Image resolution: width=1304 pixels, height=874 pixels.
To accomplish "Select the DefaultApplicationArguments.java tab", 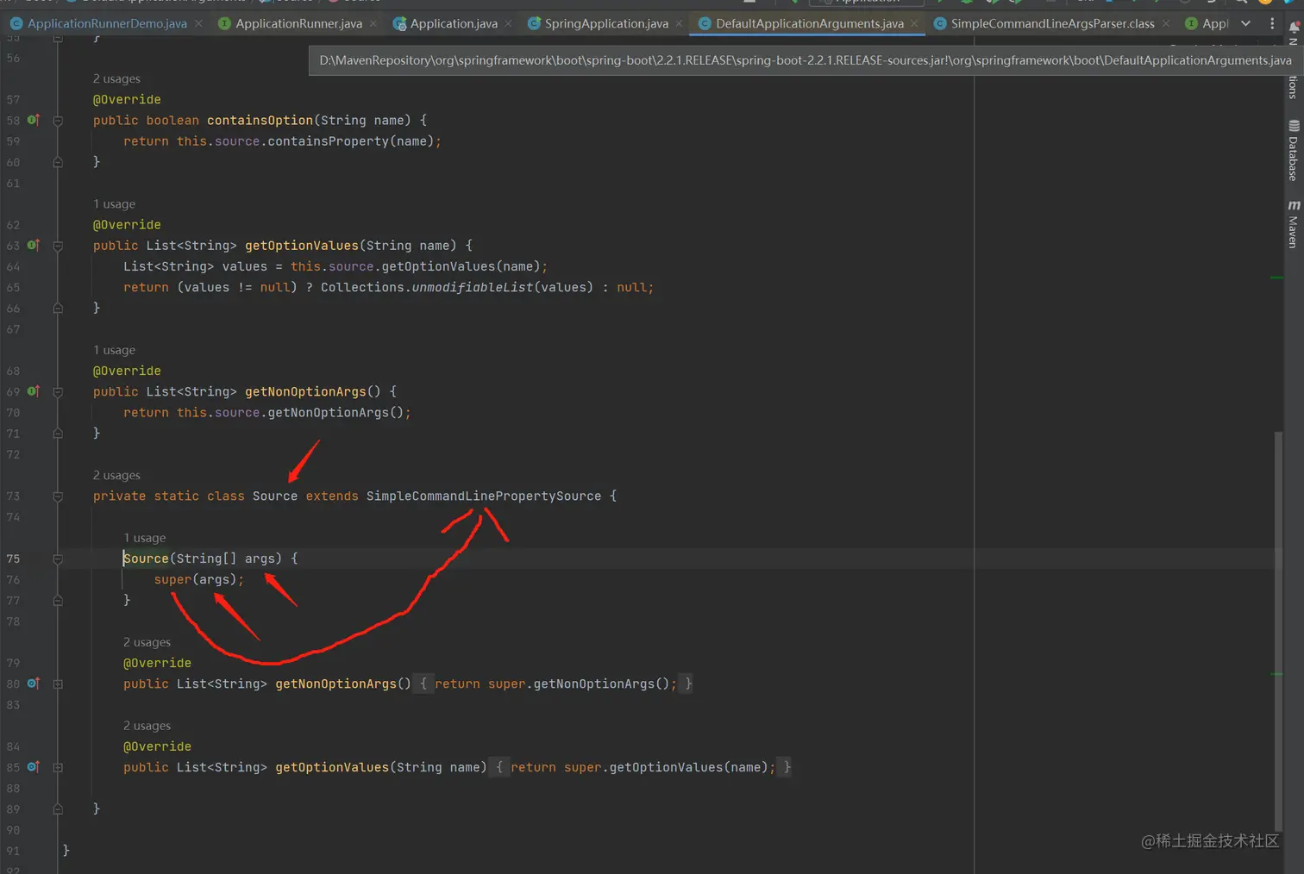I will tap(810, 23).
